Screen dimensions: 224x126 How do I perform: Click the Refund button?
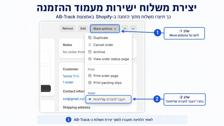[67, 29]
